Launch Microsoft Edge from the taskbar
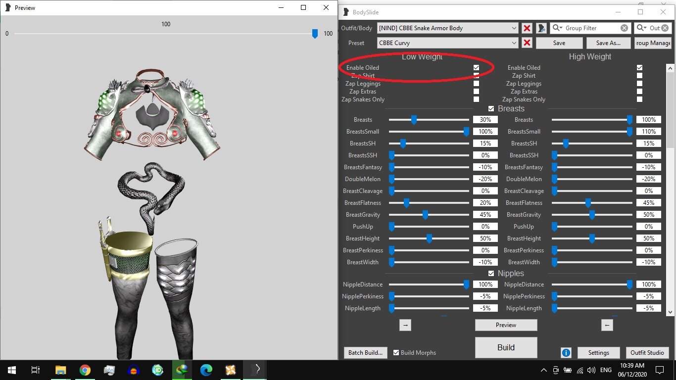 pyautogui.click(x=206, y=370)
